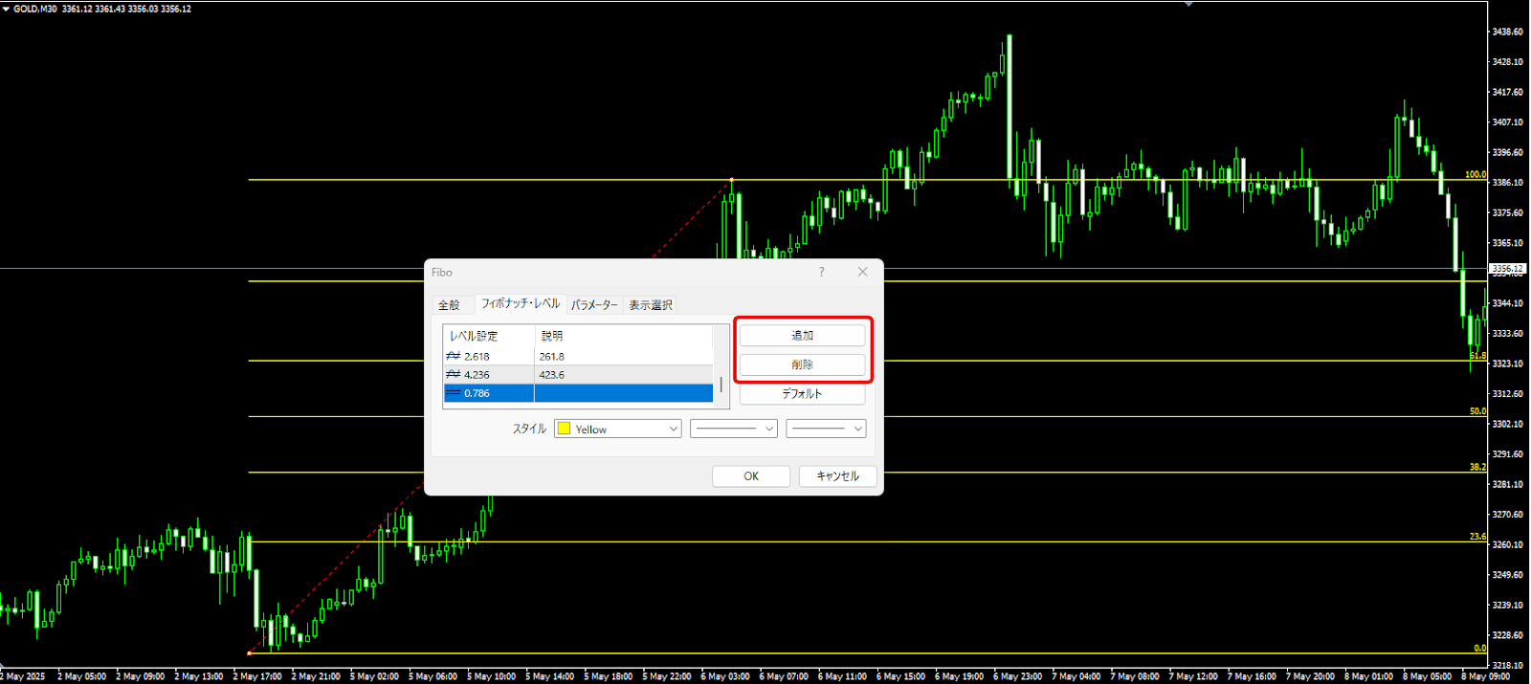The width and height of the screenshot is (1531, 684).
Task: Reset levels with the デフォルト button
Action: coord(802,393)
